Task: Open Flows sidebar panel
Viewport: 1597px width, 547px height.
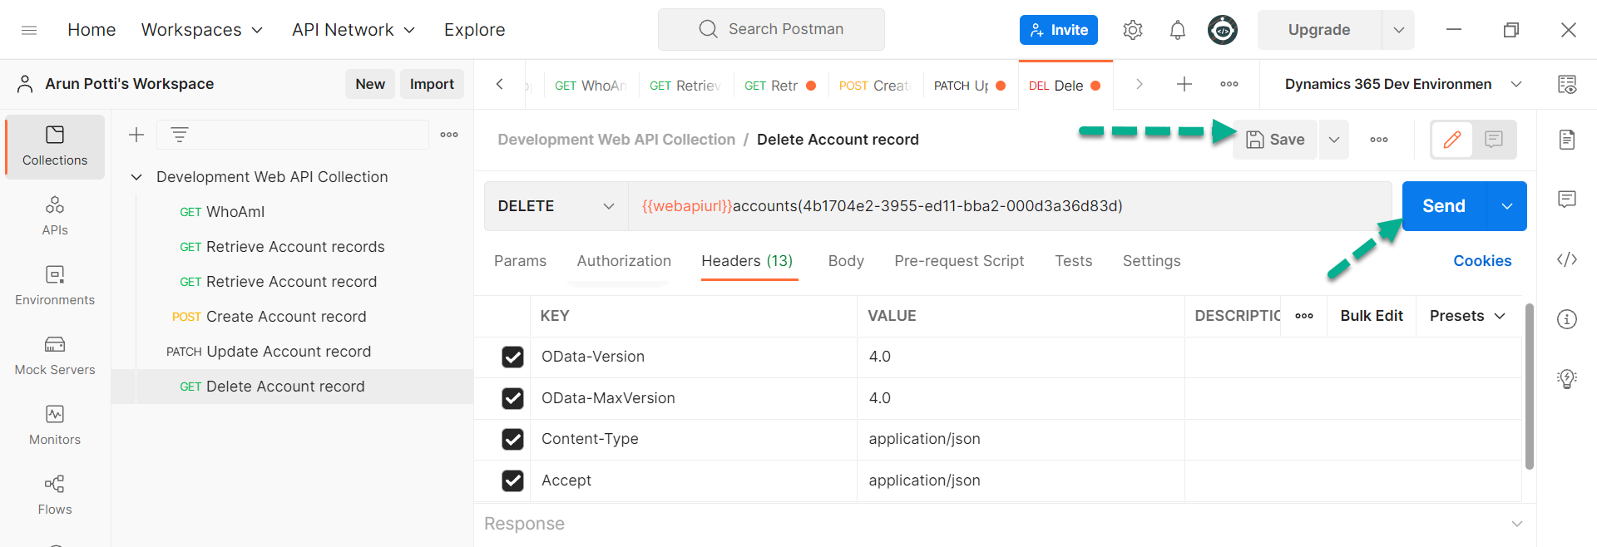Action: click(55, 495)
